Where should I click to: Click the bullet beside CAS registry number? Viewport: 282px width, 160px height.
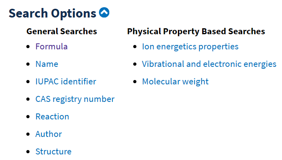click(28, 99)
